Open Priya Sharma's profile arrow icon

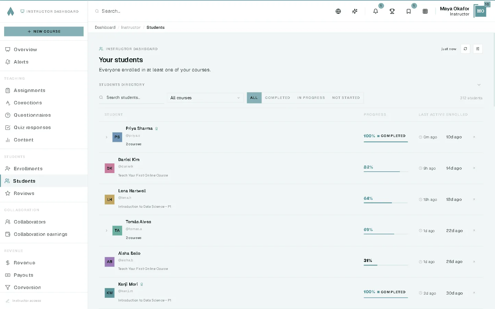pos(474,137)
